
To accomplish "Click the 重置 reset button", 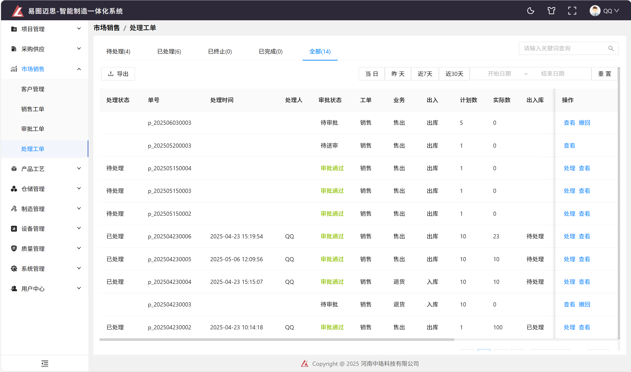I will pyautogui.click(x=604, y=74).
